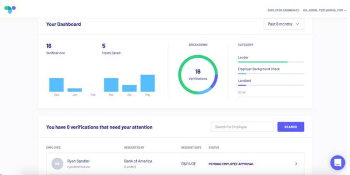Click the Mar bar in the chart
The width and height of the screenshot is (350, 175).
111,85
